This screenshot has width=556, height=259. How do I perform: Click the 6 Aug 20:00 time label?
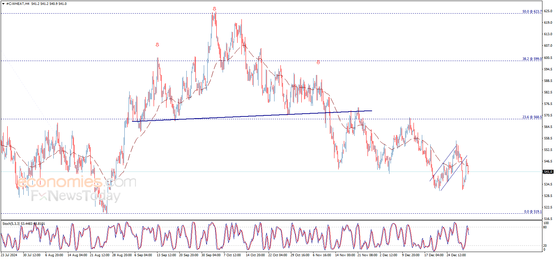[54, 255]
